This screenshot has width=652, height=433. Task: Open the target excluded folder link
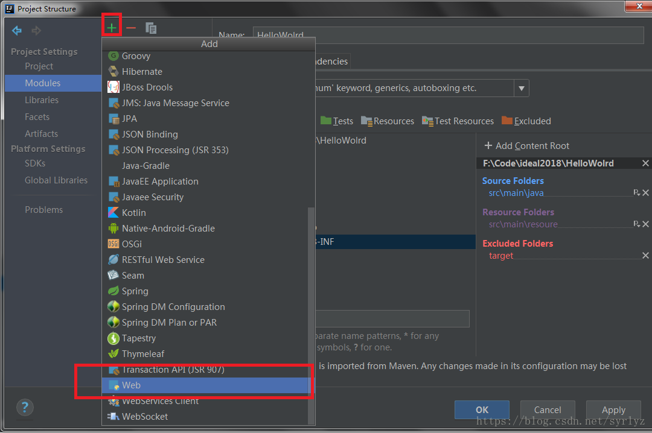(x=501, y=256)
